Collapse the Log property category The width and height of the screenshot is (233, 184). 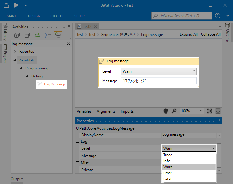pos(78,141)
